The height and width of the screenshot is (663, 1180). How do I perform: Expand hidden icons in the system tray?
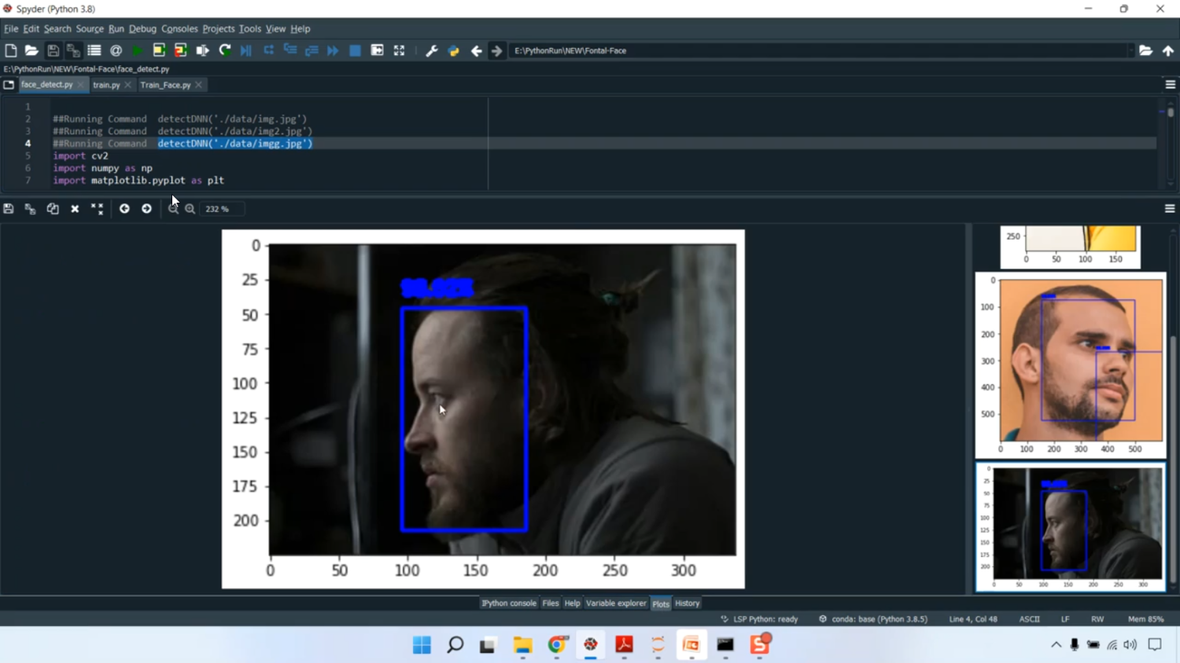click(x=1055, y=644)
